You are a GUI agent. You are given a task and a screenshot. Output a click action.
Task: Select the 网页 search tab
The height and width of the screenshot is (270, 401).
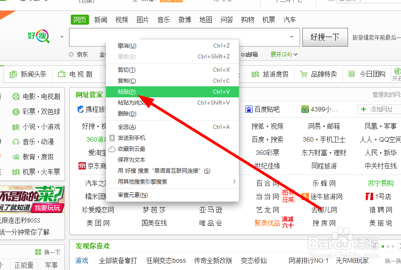(x=80, y=20)
